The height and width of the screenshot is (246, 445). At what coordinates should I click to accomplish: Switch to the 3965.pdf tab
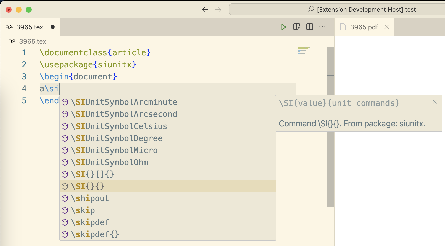click(364, 27)
